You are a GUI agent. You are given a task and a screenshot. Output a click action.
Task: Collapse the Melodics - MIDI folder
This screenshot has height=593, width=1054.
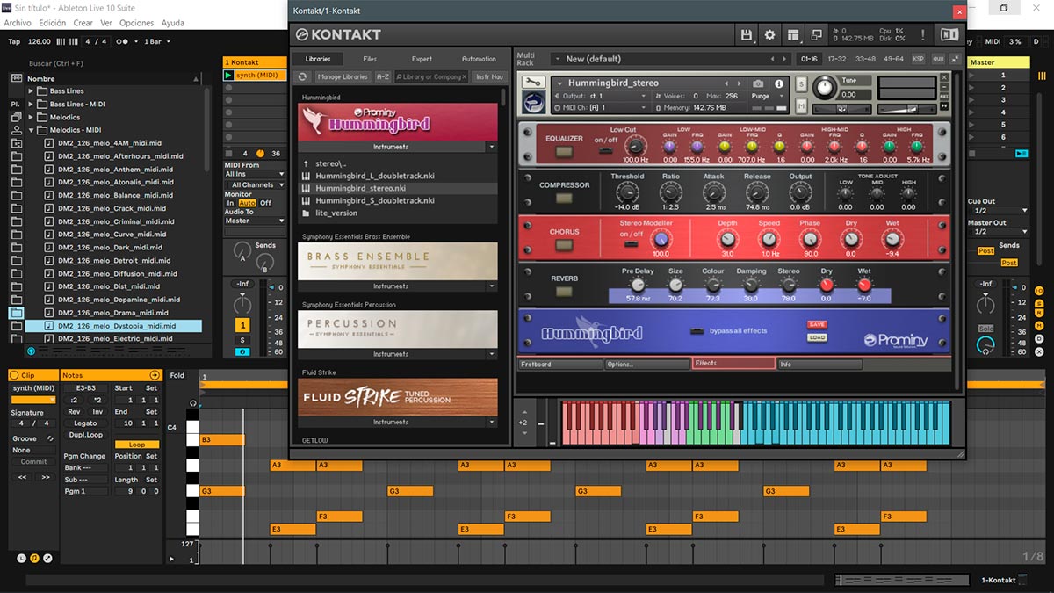(31, 130)
